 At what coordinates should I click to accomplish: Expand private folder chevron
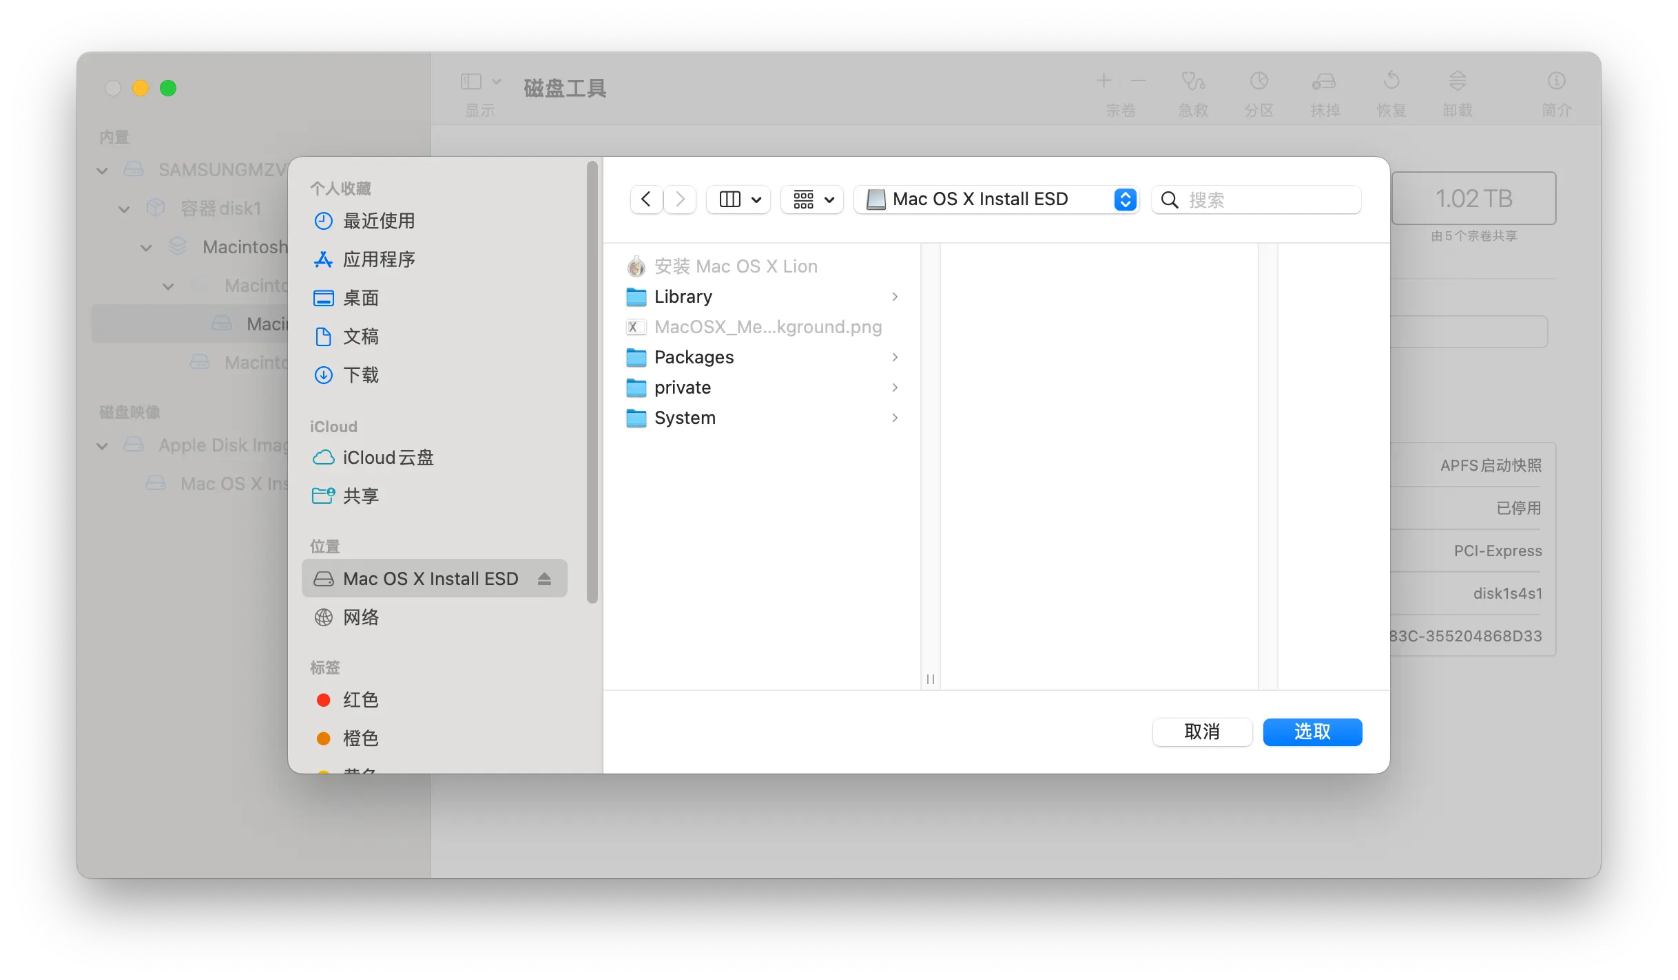[x=895, y=387]
